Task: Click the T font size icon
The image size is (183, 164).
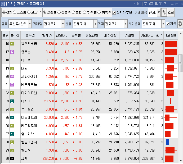Action: point(161,4)
